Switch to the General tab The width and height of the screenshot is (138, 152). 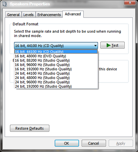(x=13, y=14)
